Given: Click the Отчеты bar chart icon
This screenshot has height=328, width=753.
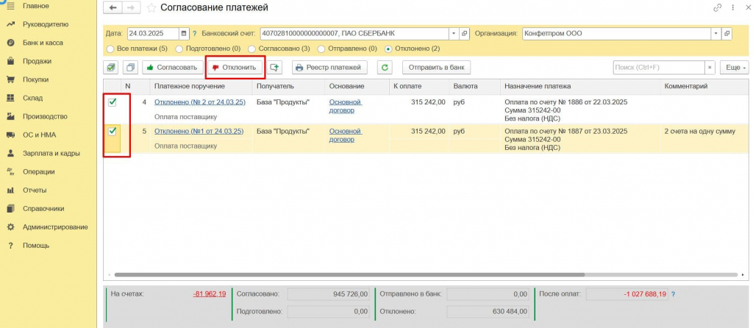Looking at the screenshot, I should tap(10, 190).
